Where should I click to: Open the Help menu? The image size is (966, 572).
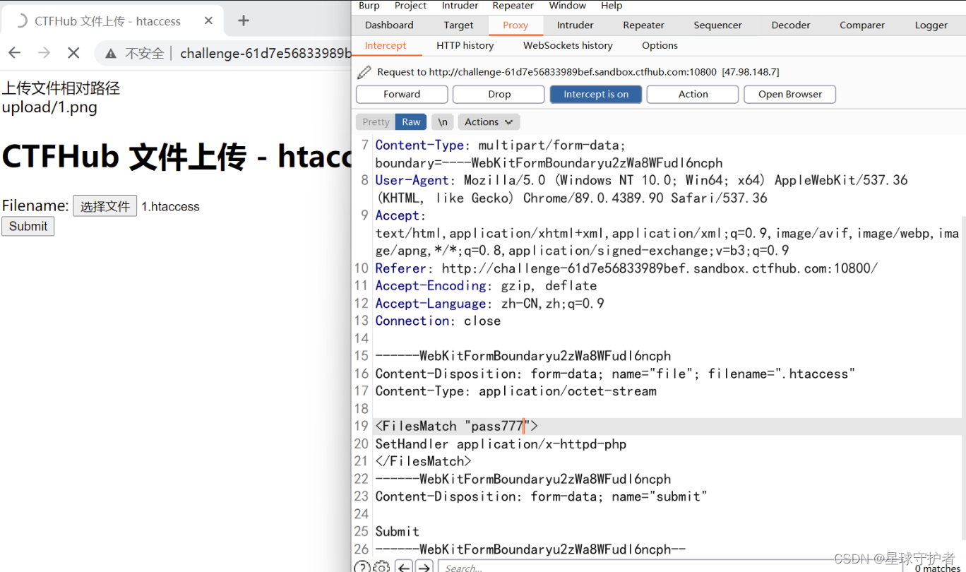pyautogui.click(x=612, y=6)
